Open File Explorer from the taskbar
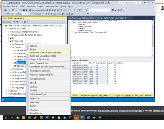This screenshot has height=129, width=164. (18, 118)
